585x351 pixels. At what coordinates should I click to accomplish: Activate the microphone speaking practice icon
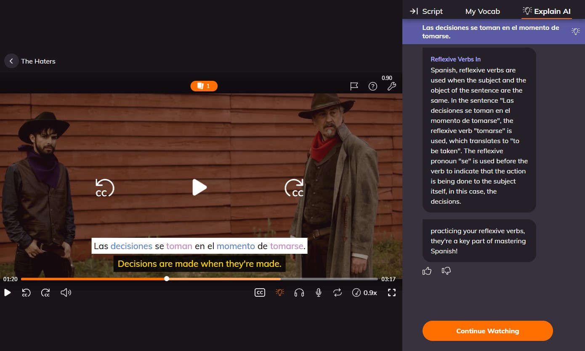[319, 292]
